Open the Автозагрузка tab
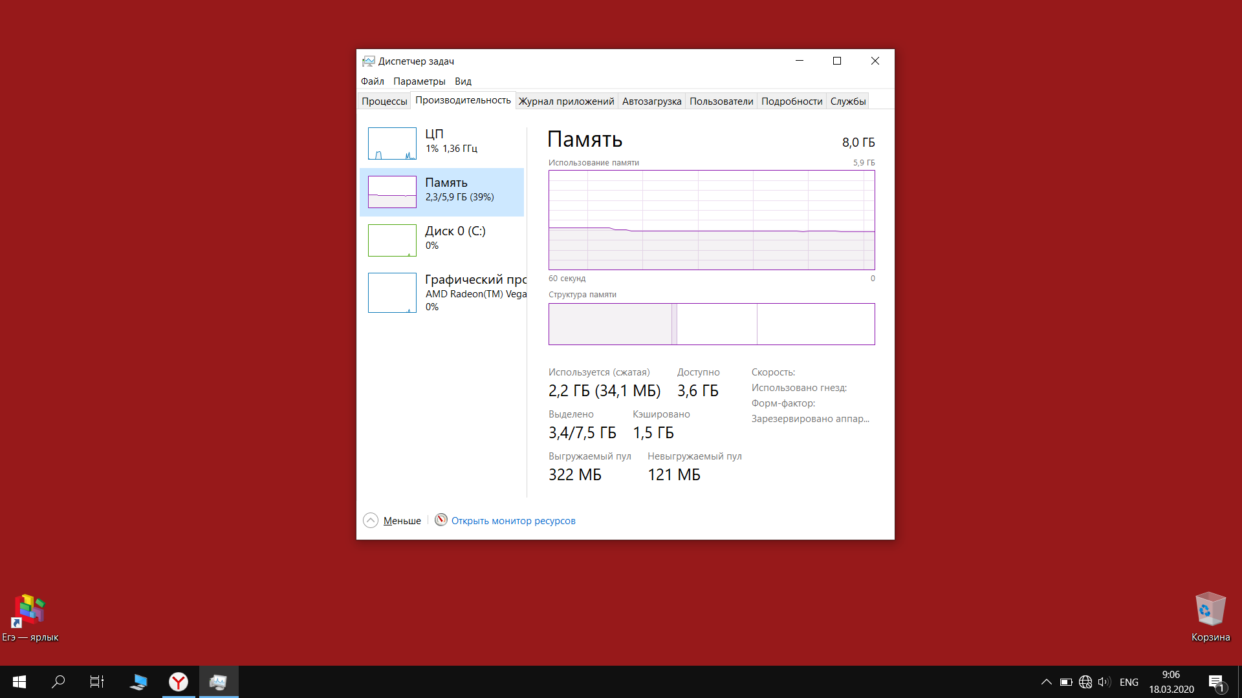This screenshot has width=1242, height=698. click(651, 101)
